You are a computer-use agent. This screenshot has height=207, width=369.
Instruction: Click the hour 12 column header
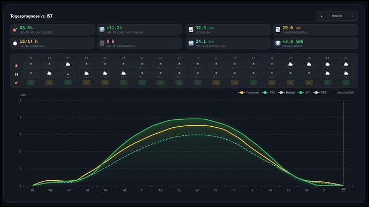click(160, 58)
